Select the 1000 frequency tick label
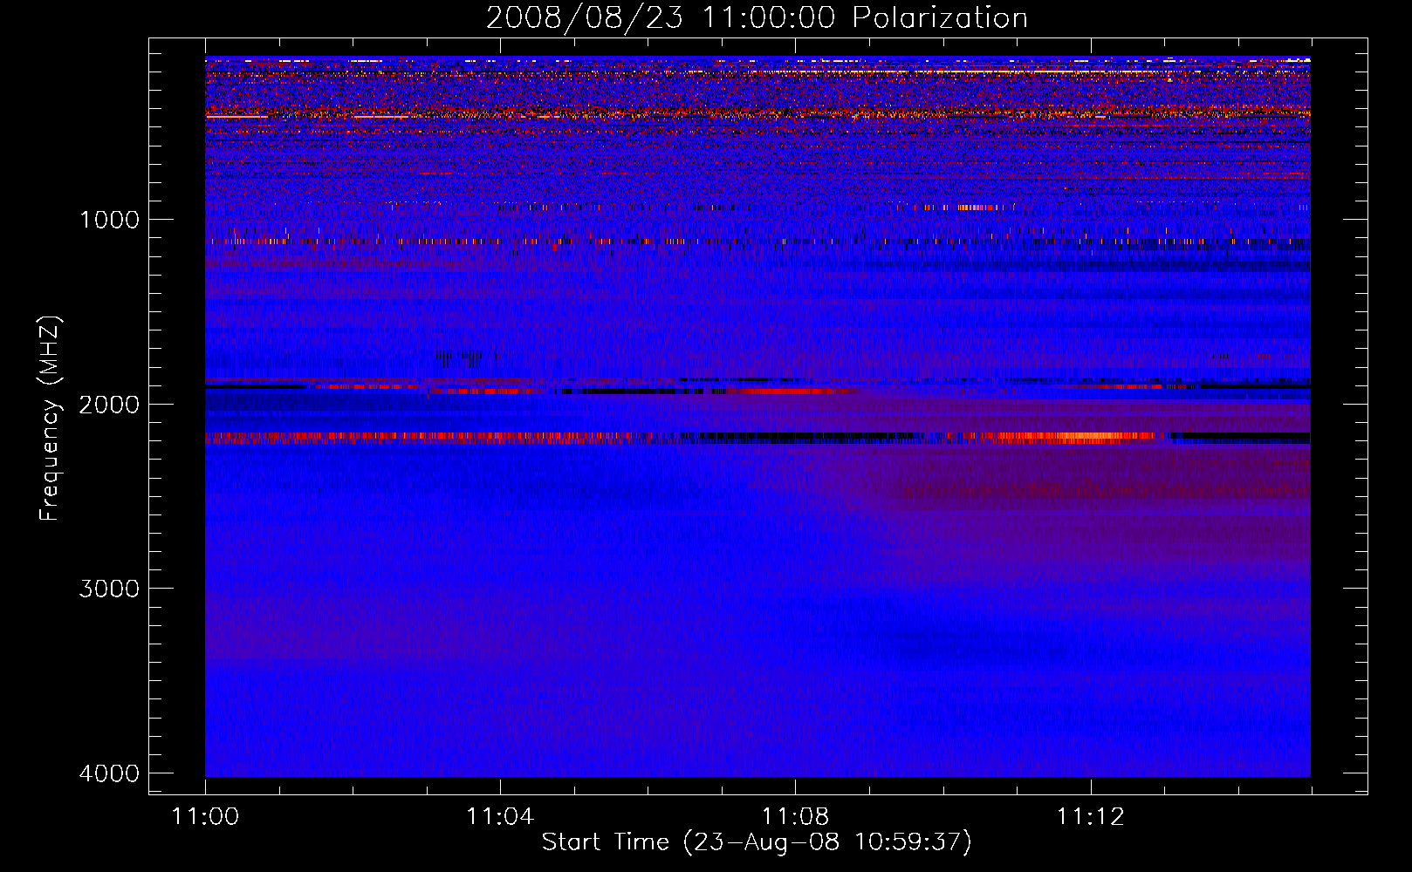Screen dimensions: 1412x872 (110, 220)
